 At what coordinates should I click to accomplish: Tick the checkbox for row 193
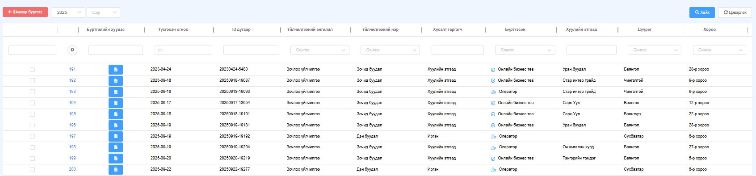pyautogui.click(x=32, y=92)
